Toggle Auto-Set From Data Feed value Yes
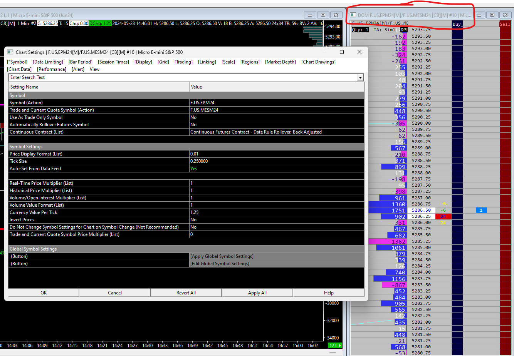 click(277, 169)
